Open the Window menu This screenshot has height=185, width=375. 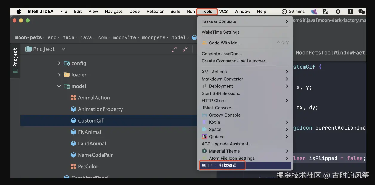242,12
